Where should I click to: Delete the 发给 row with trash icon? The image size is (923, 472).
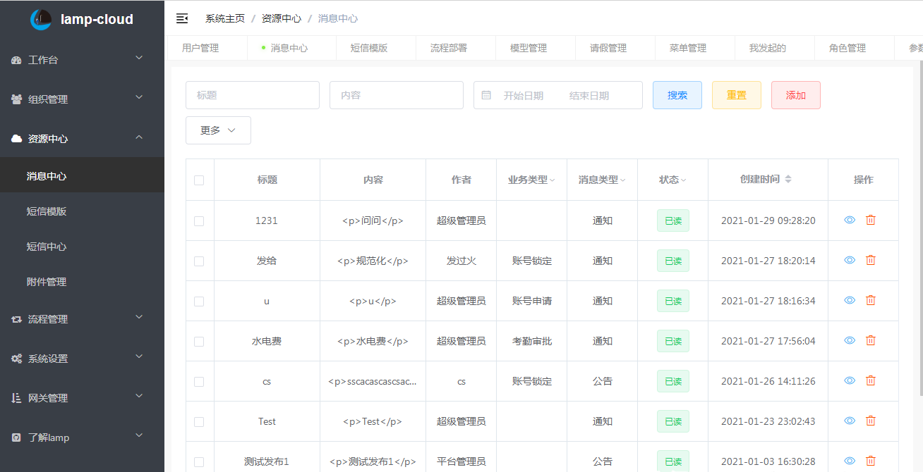871,260
